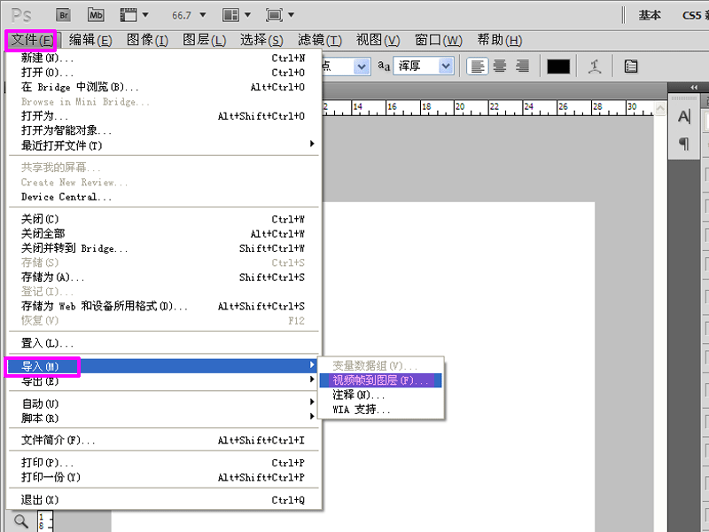Open the Create Warped Text icon
709x532 pixels.
(594, 66)
